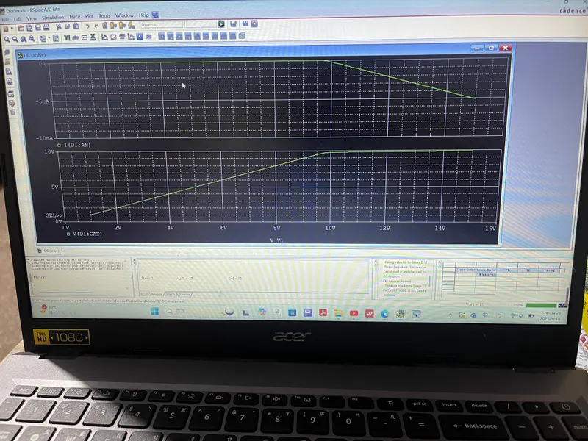Expand the New file dropdown arrow
588x441 pixels.
[x=12, y=28]
